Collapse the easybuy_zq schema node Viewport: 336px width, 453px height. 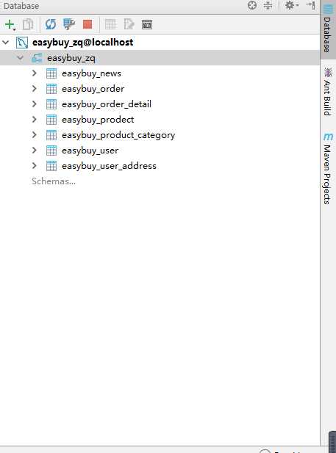[x=21, y=58]
